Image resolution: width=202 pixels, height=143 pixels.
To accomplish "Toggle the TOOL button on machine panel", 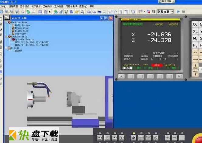I will pyautogui.click(x=175, y=138).
